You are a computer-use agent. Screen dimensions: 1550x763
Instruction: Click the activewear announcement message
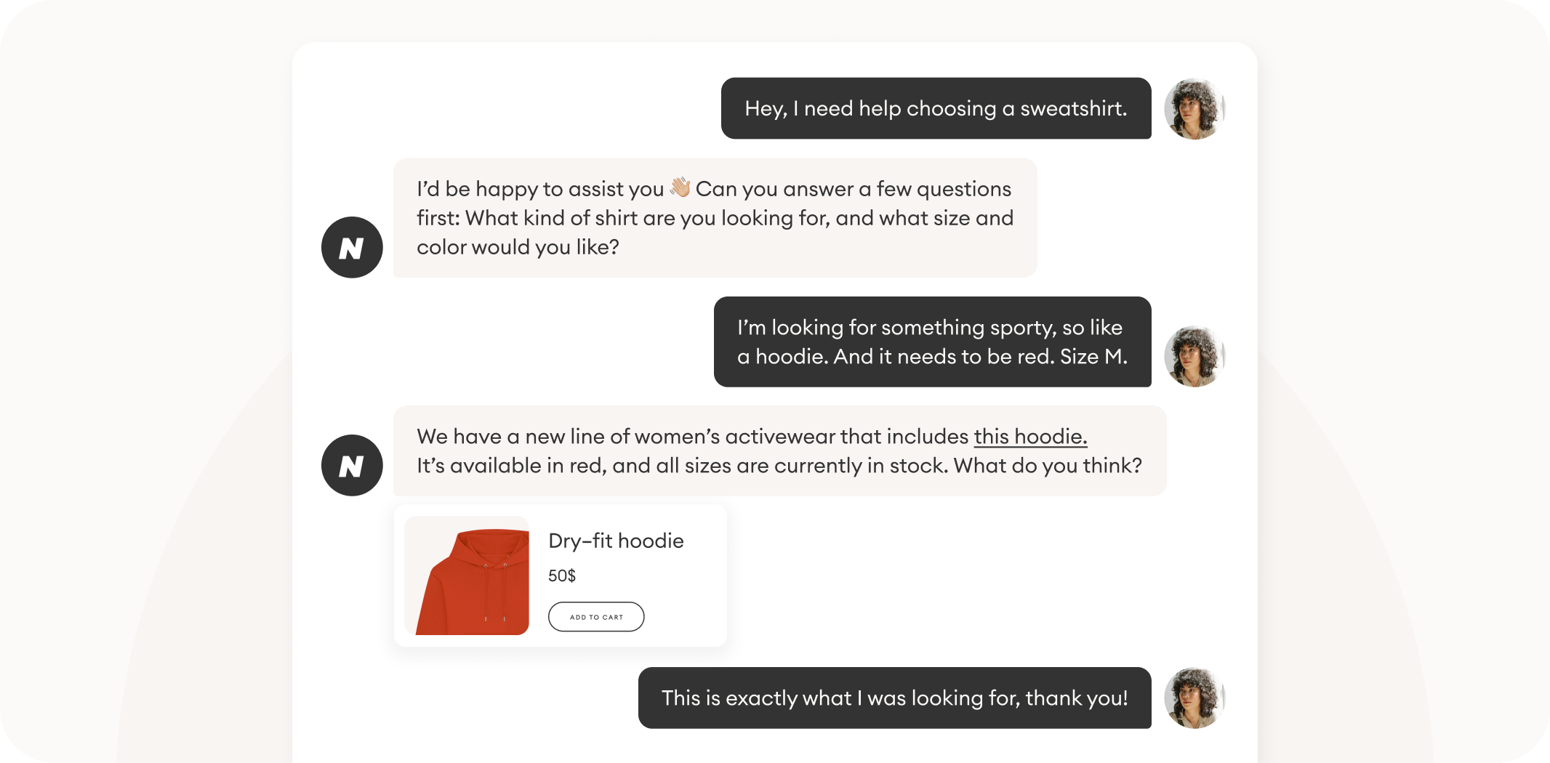(x=778, y=451)
